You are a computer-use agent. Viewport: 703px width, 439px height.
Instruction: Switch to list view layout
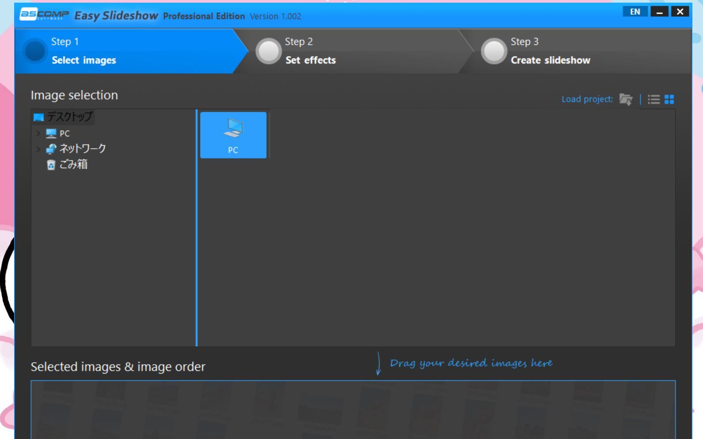point(654,99)
